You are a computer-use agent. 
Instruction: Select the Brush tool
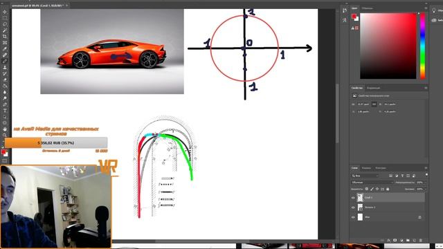[5, 62]
